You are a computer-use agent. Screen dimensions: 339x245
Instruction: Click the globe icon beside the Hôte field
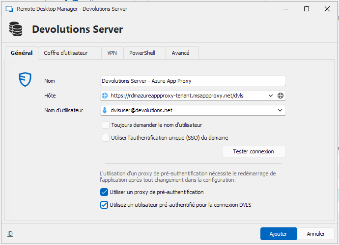point(281,96)
